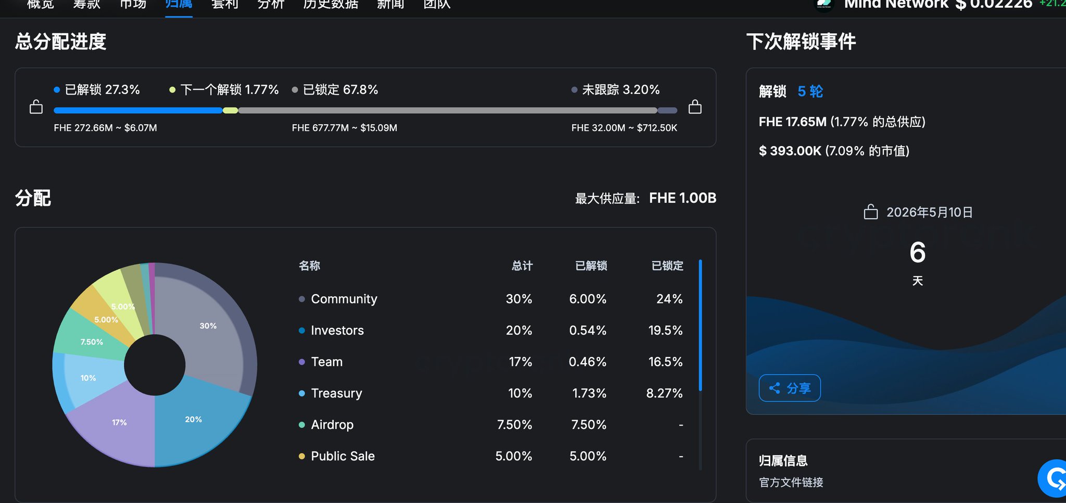Click the 下一个解锁 1.77% legend dot
Image resolution: width=1066 pixels, height=503 pixels.
(172, 90)
